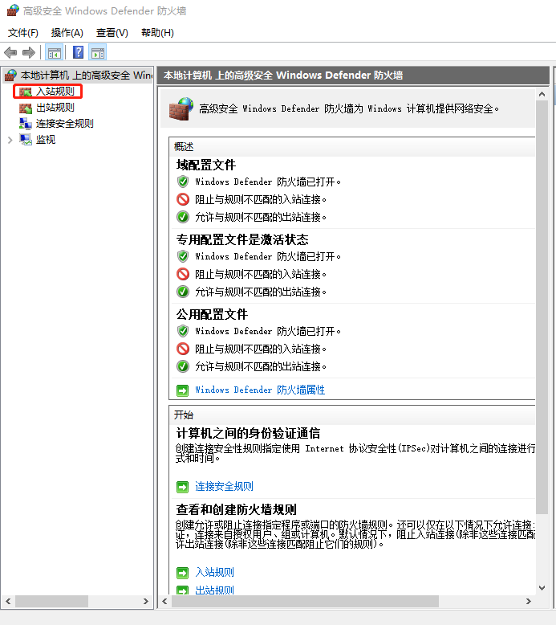Select 出站规则 in the left tree
Viewport: 556px width, 625px height.
pyautogui.click(x=55, y=108)
